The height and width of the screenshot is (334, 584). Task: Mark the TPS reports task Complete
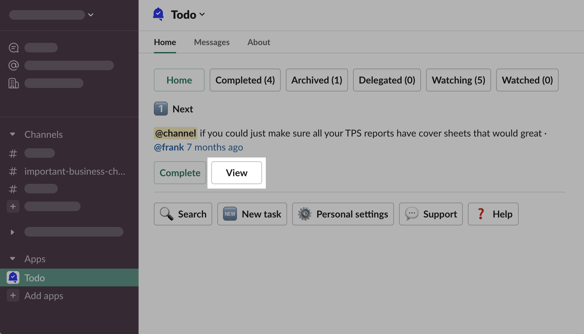pyautogui.click(x=180, y=173)
